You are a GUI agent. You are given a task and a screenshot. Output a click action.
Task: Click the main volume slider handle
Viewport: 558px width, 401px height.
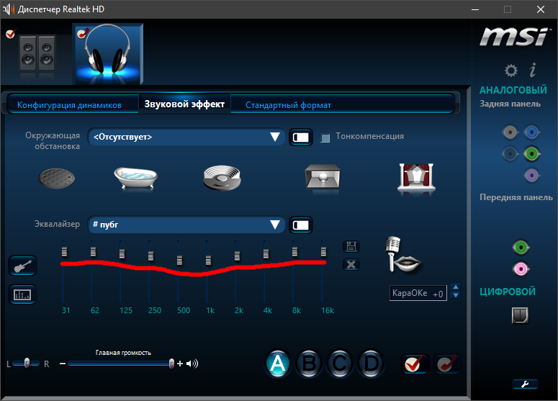(x=171, y=364)
